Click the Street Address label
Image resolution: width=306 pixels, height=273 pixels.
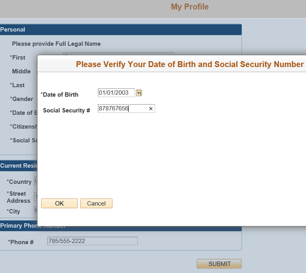(18, 197)
